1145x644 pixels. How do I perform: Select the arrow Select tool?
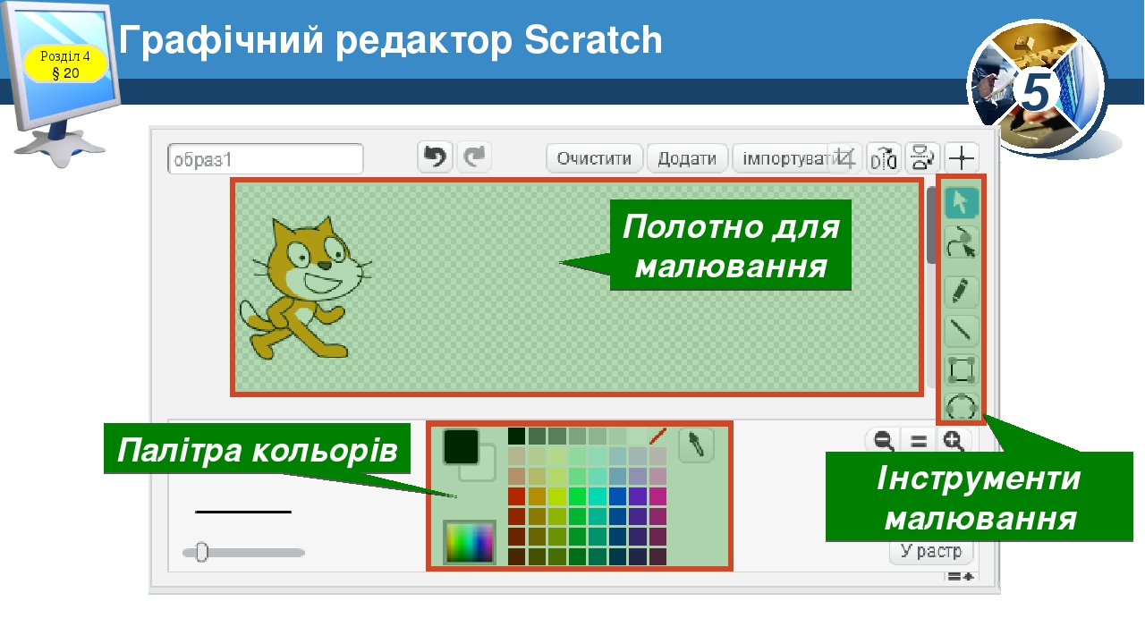962,203
